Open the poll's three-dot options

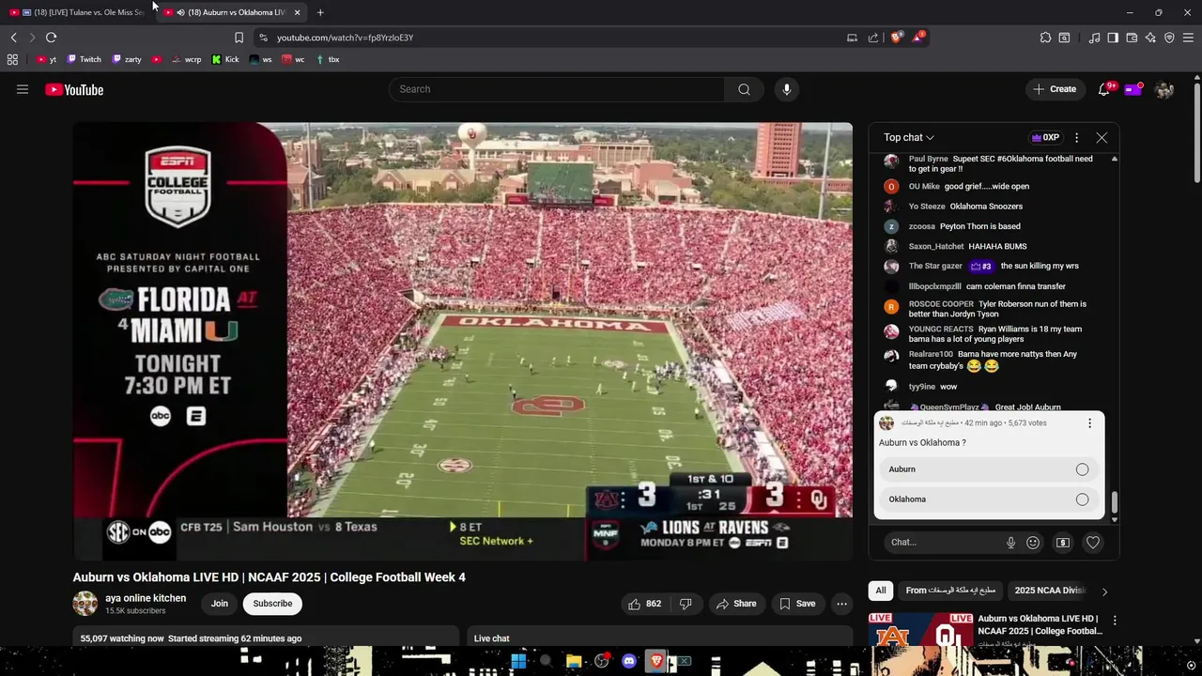pos(1089,423)
